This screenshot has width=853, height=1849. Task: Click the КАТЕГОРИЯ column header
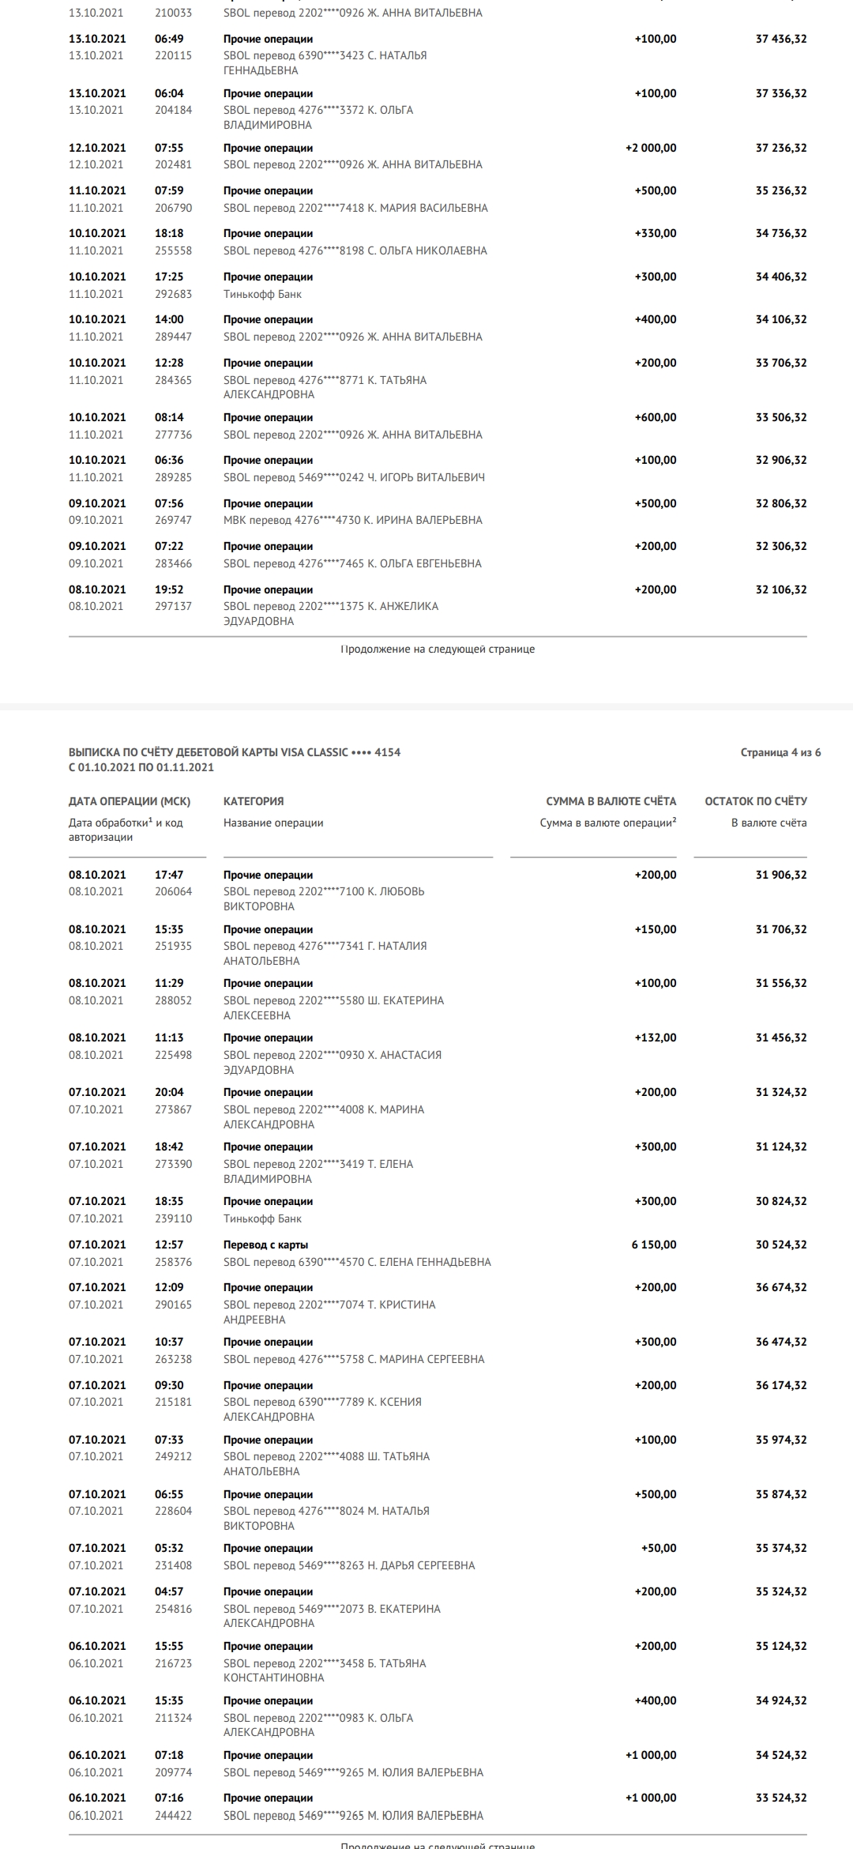click(254, 801)
